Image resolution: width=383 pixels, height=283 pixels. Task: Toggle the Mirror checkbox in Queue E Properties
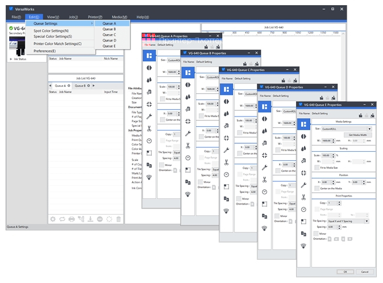(315, 233)
